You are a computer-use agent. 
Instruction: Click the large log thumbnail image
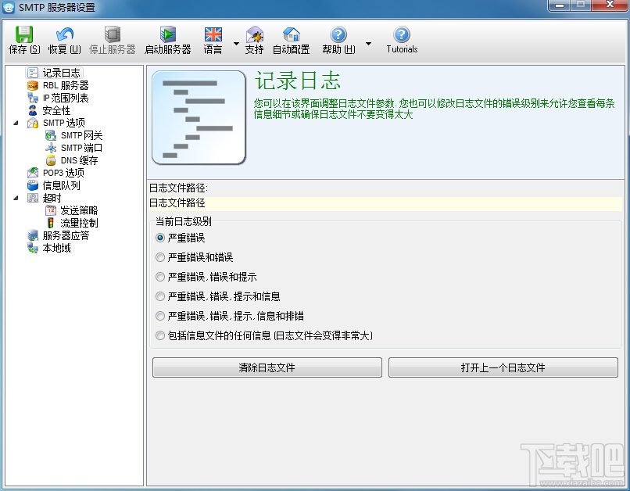point(199,118)
